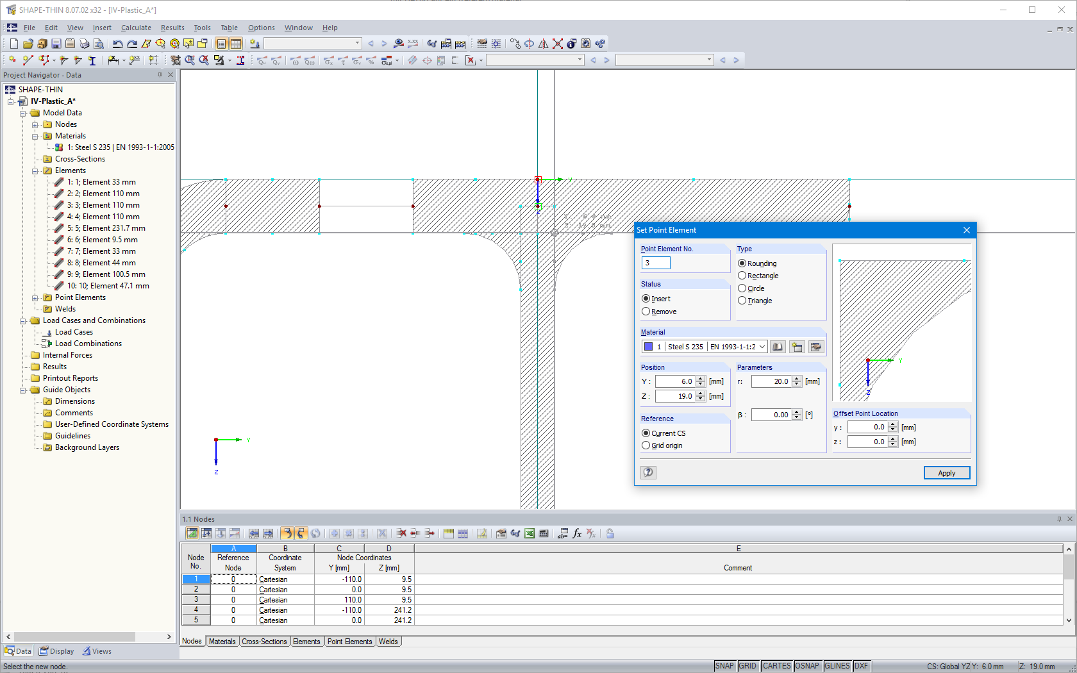Click the blue material color swatch

[649, 346]
